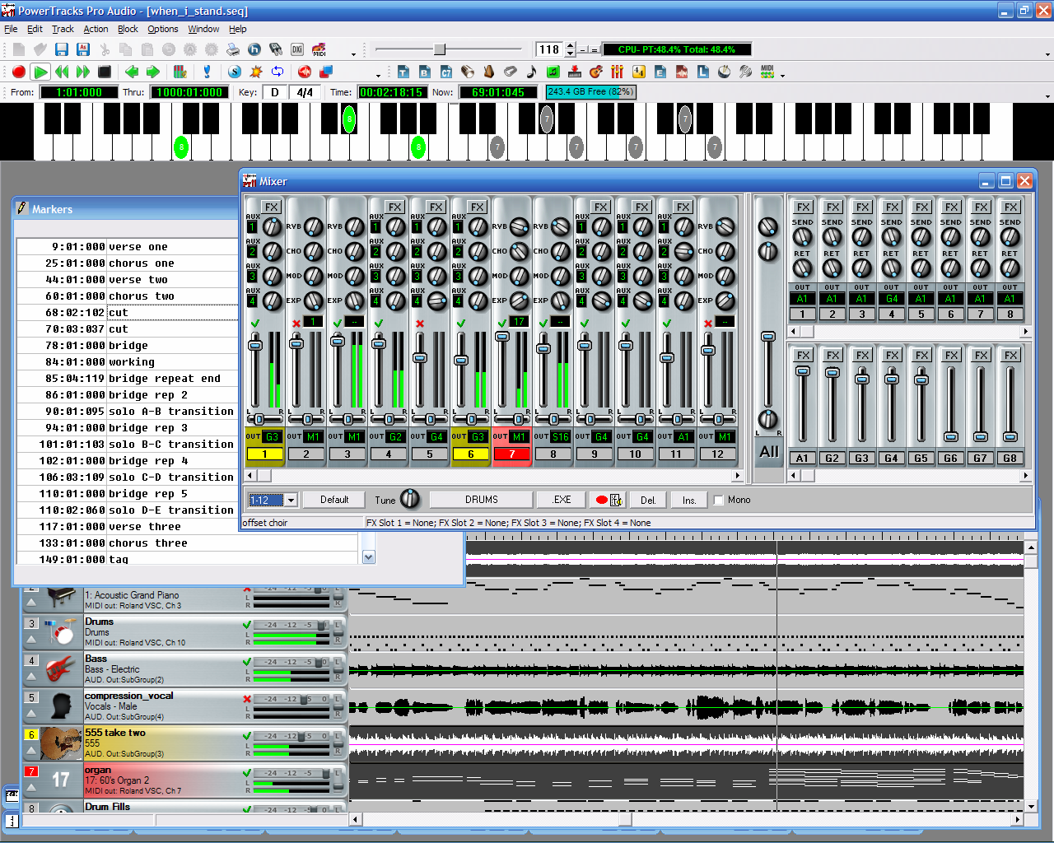The height and width of the screenshot is (843, 1054).
Task: Click the Print toolbar icon
Action: pyautogui.click(x=233, y=50)
